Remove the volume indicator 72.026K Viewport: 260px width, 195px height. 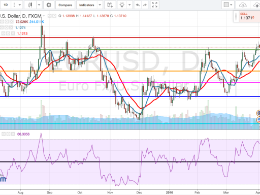click(11, 22)
